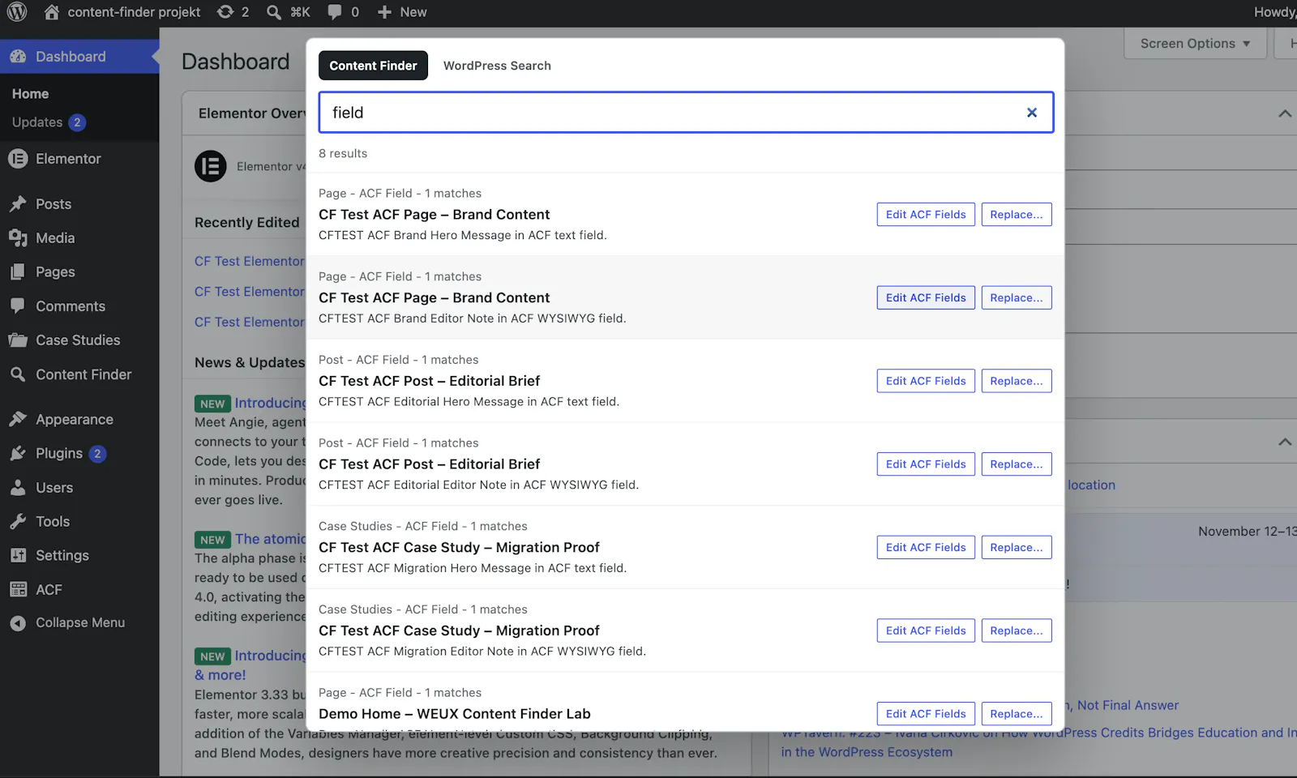
Task: Collapse the widget above the location link
Action: coord(1285,442)
